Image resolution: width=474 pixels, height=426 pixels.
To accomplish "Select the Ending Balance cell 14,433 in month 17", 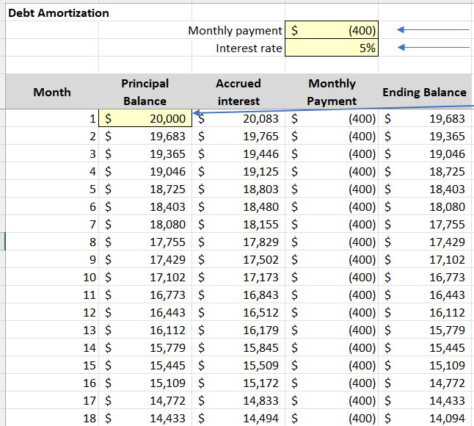I will click(x=424, y=400).
